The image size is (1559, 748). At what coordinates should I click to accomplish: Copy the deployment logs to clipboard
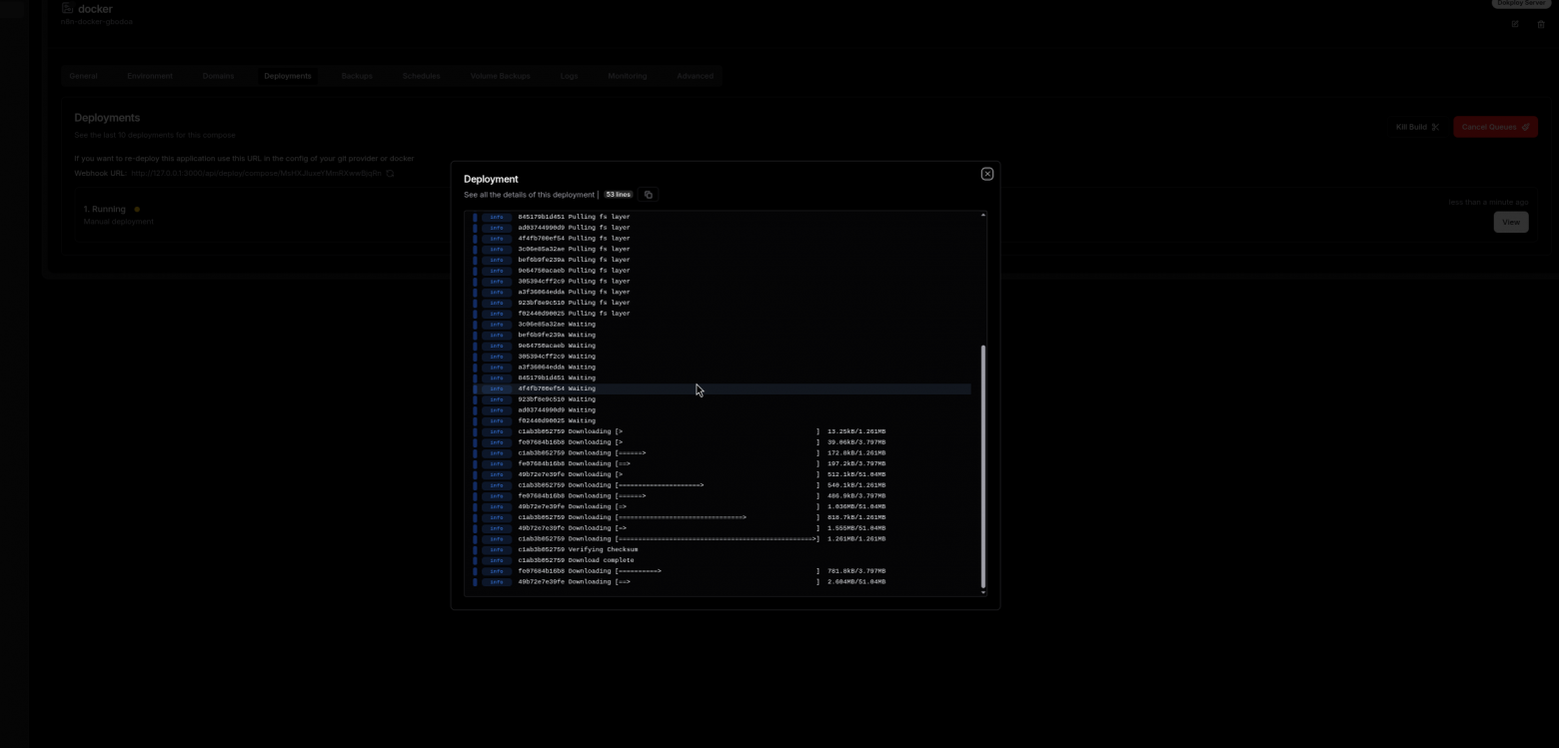pos(648,195)
